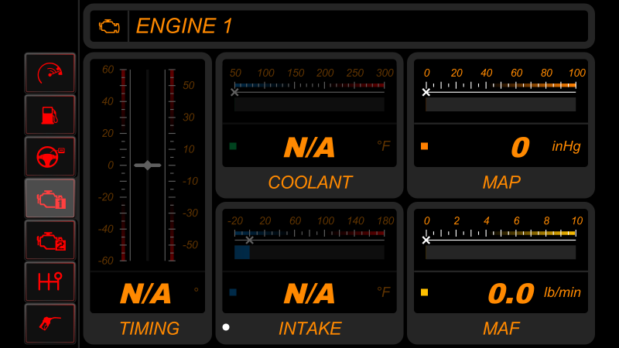Click the intake °F unit label

pyautogui.click(x=384, y=292)
